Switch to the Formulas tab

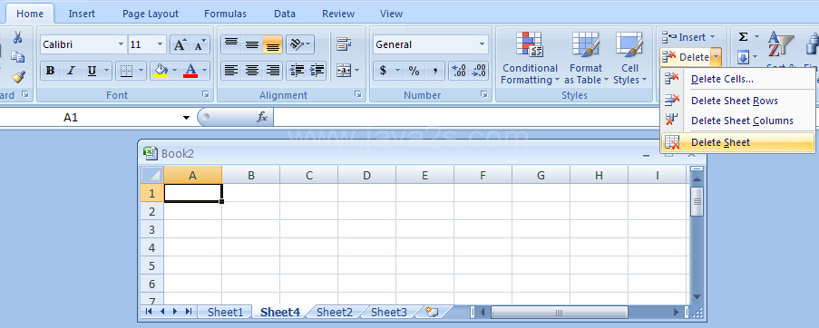225,14
